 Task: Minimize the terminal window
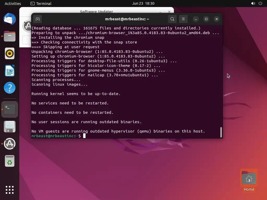[196, 19]
